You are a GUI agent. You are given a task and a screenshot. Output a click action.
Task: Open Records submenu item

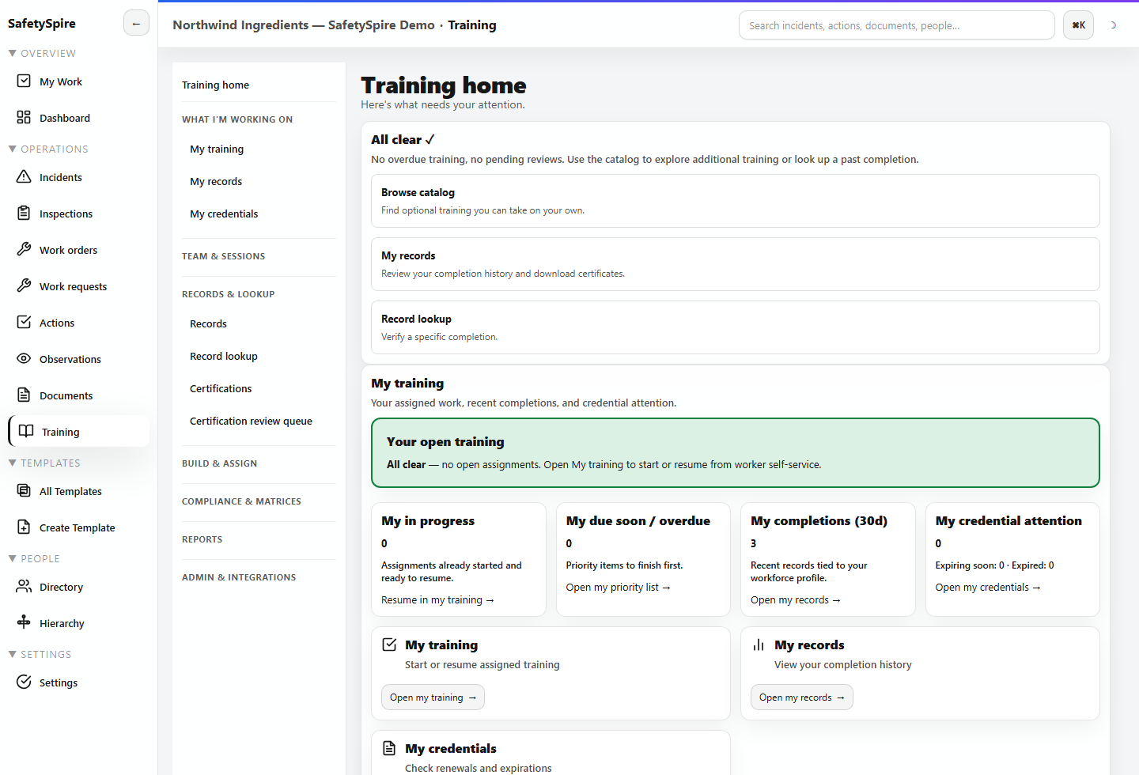tap(208, 324)
